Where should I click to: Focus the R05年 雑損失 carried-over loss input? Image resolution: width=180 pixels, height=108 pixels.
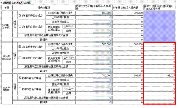coord(102,103)
